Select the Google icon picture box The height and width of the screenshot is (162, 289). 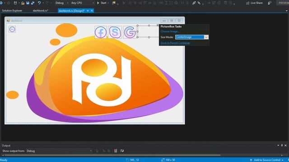click(x=130, y=32)
